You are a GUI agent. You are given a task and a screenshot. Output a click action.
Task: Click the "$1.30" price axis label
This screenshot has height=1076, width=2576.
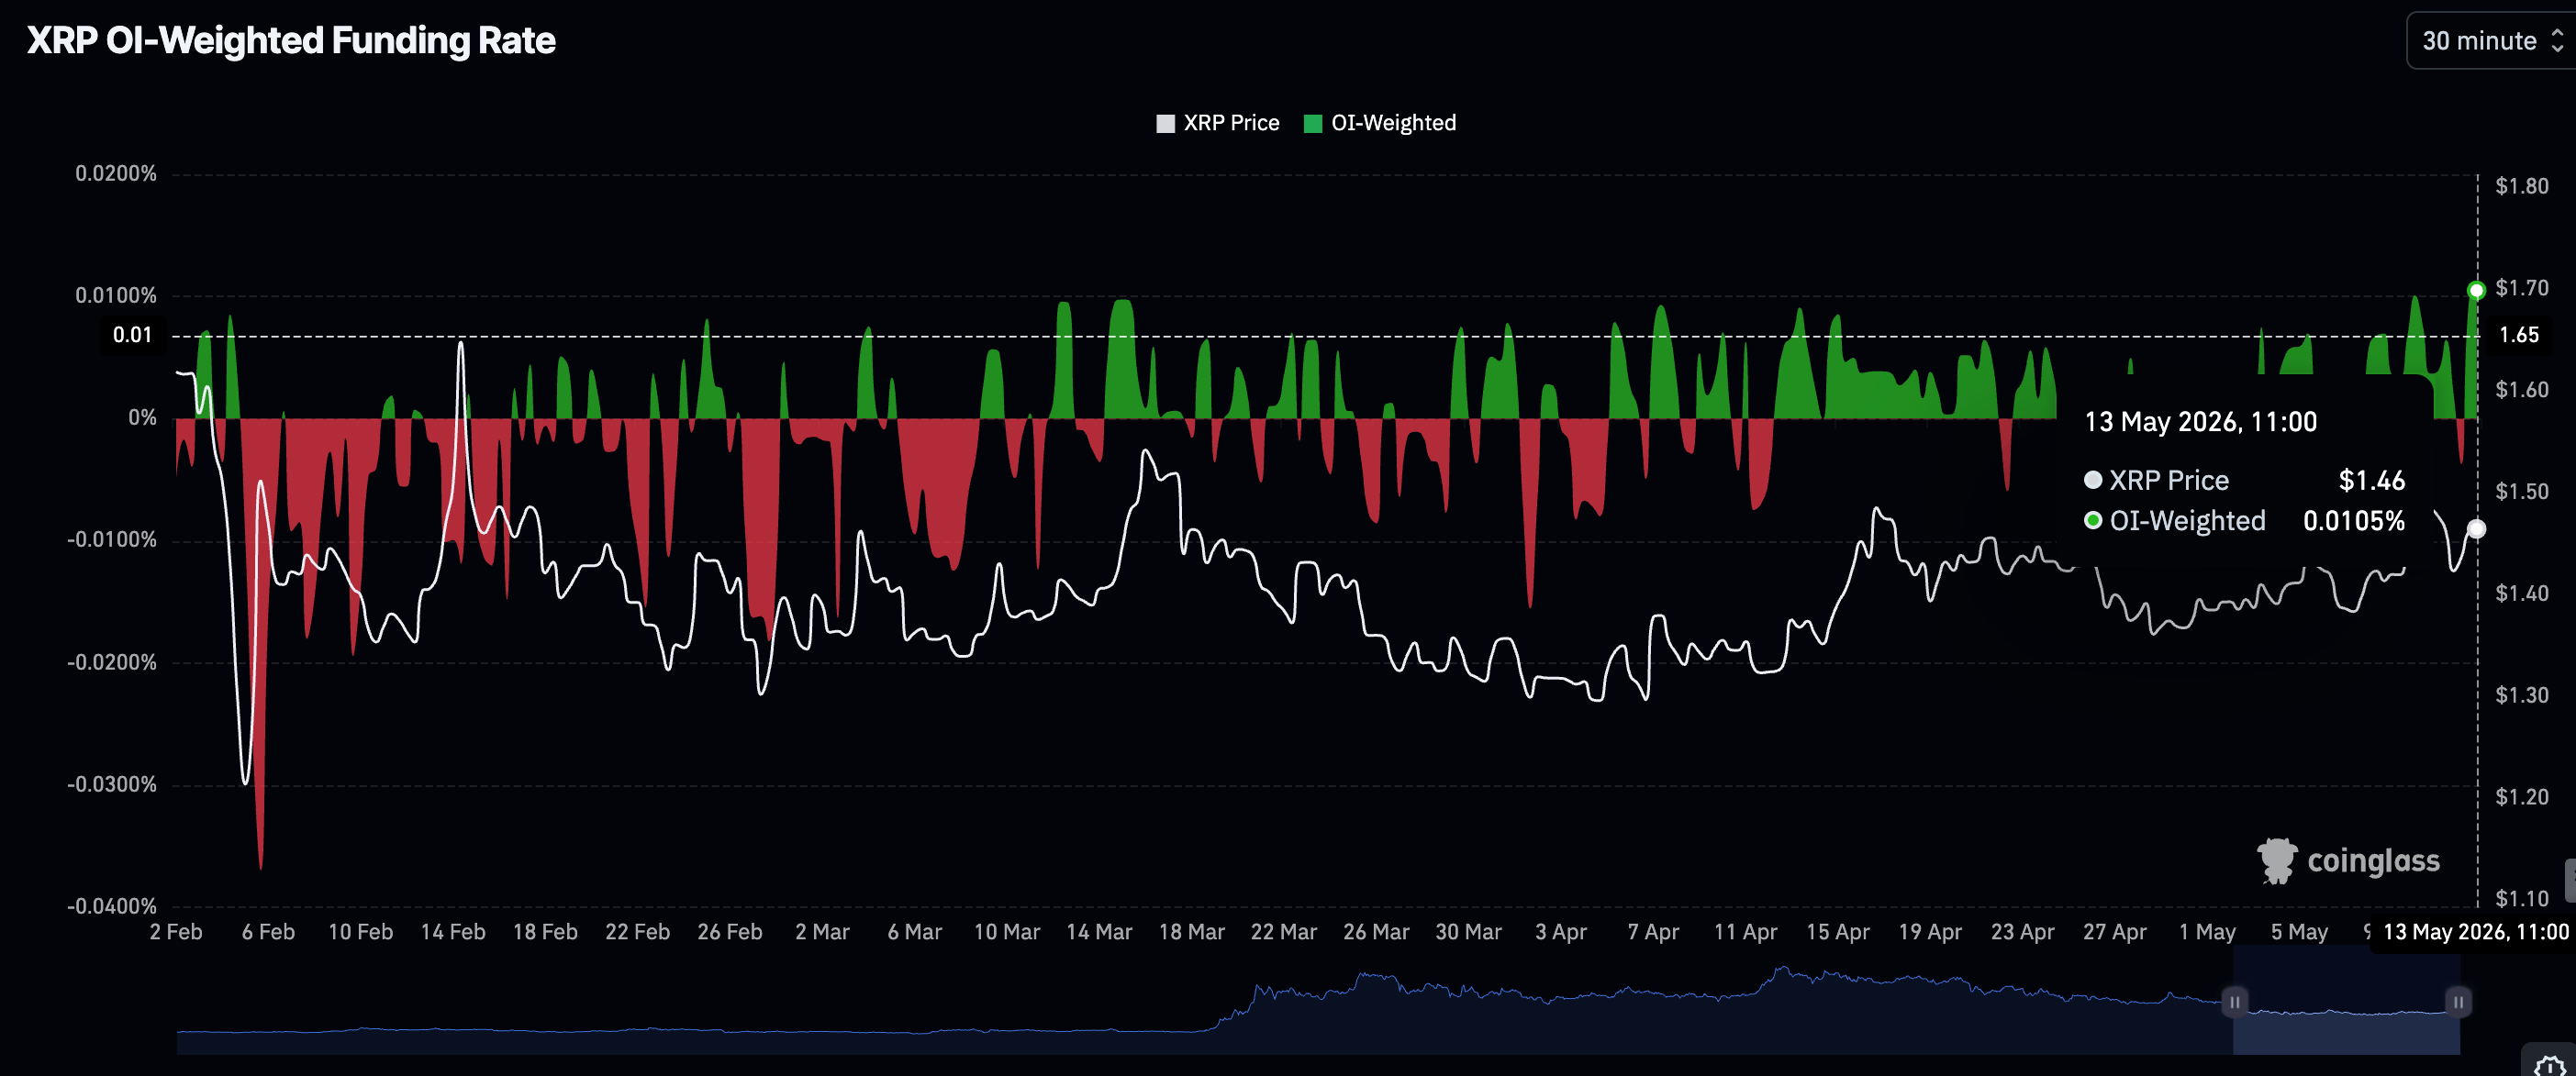point(2522,695)
